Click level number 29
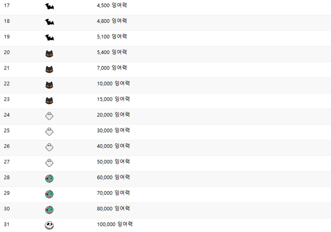This screenshot has height=232, width=331. tap(7, 193)
